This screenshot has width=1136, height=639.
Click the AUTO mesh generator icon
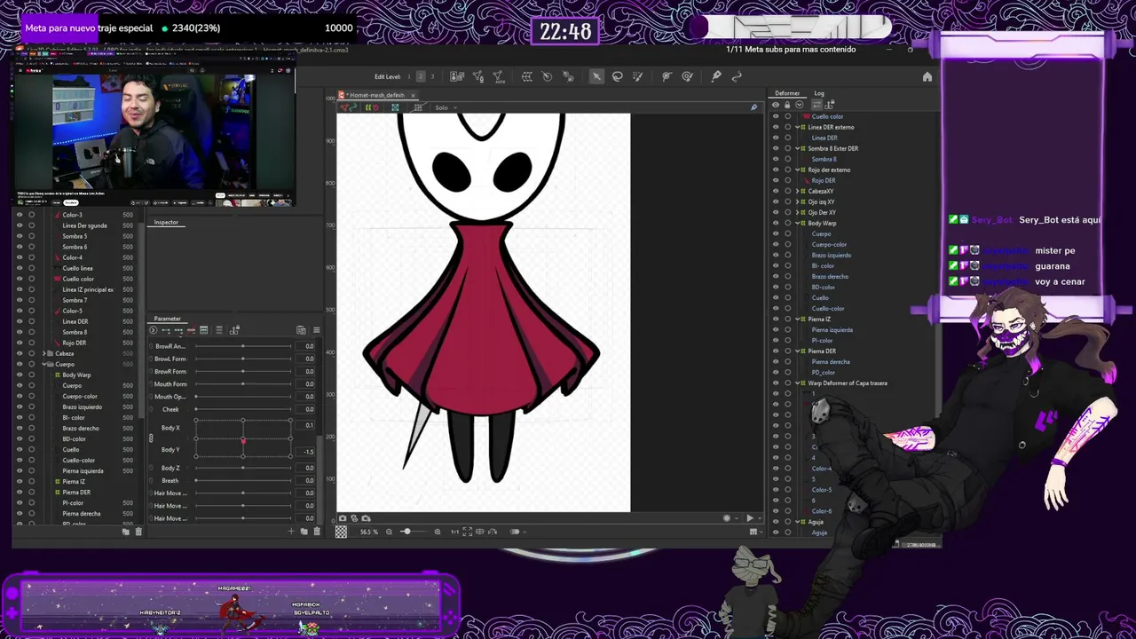tap(498, 77)
